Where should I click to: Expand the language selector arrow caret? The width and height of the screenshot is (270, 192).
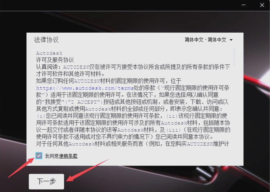tap(231, 40)
